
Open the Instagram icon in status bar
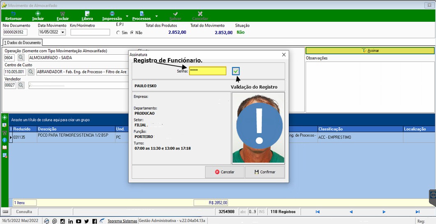tap(63, 221)
